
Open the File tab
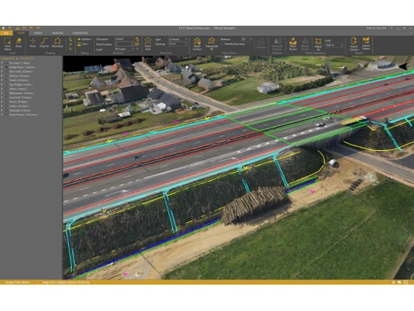6,33
